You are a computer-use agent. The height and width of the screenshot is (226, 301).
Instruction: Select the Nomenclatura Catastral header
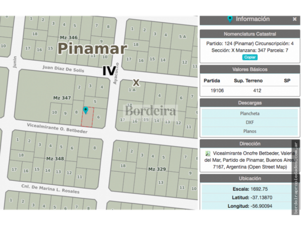pyautogui.click(x=249, y=34)
